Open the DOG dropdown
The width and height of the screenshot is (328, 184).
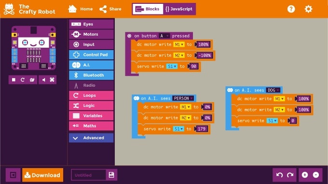[273, 90]
